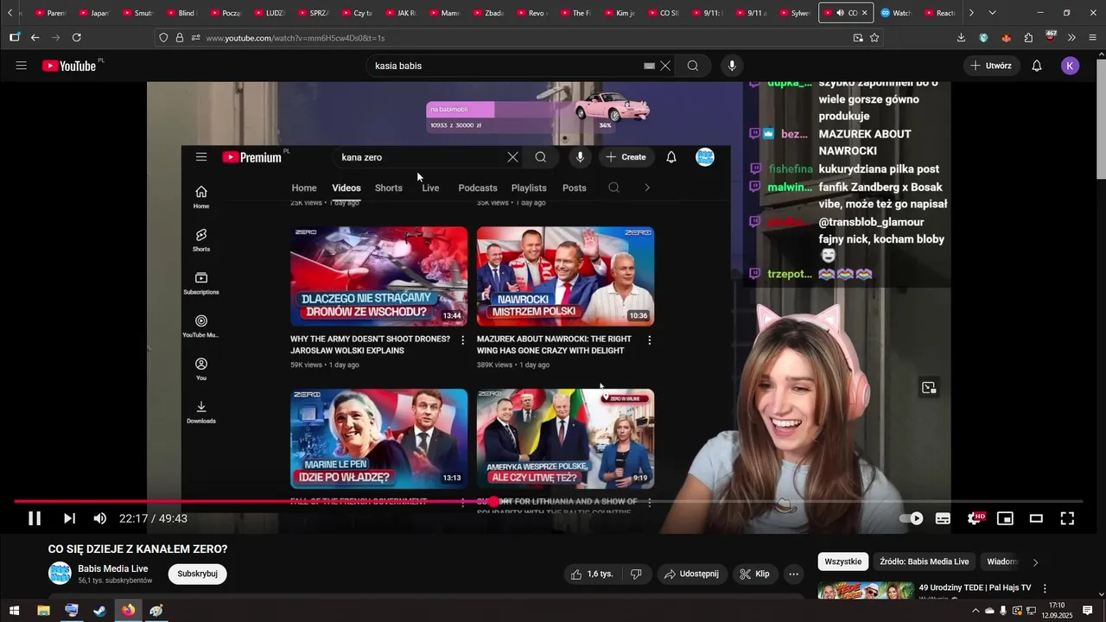Open the tracking protection shield icon
This screenshot has height=622, width=1106.
(x=163, y=38)
